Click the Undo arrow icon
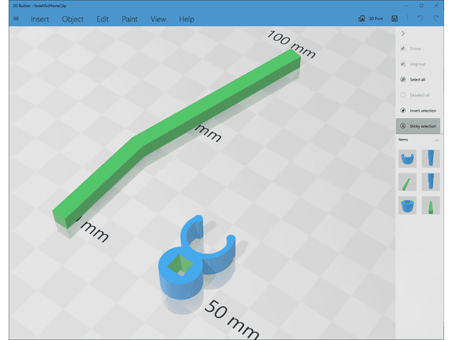This screenshot has height=340, width=452. [420, 19]
